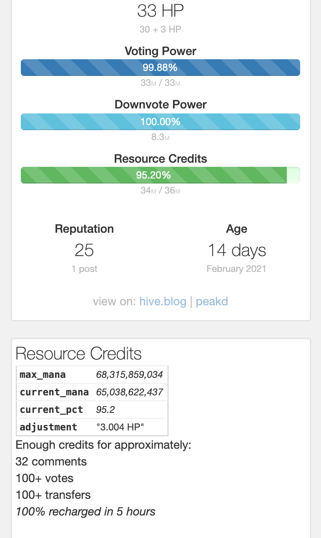Click the current_pct table cell
The image size is (321, 538).
click(x=54, y=410)
